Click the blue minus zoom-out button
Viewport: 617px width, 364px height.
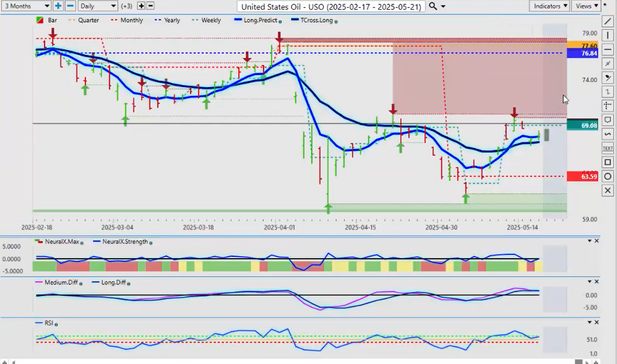(x=70, y=6)
